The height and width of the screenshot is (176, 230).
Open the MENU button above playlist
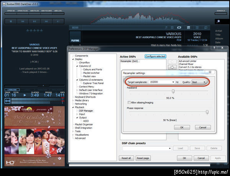coord(75,28)
